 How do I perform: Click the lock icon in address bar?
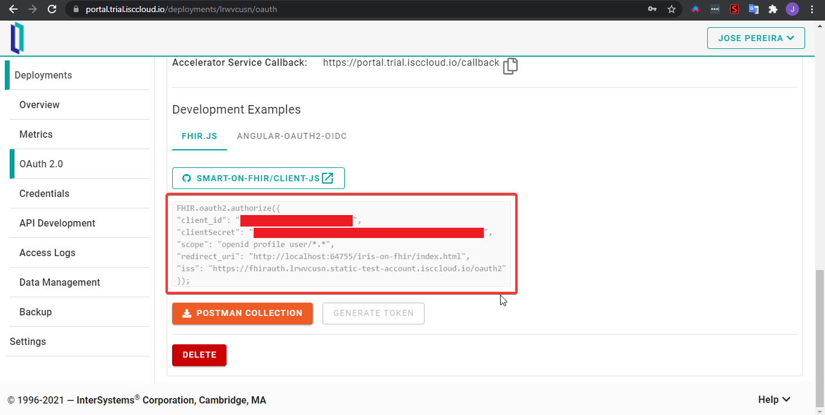[x=75, y=10]
